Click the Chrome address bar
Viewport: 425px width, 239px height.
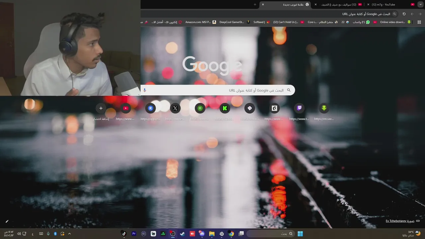(x=269, y=14)
